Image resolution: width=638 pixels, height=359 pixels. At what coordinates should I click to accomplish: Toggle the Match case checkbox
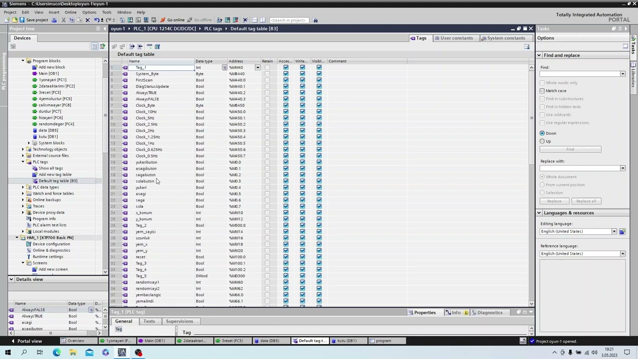pyautogui.click(x=542, y=91)
